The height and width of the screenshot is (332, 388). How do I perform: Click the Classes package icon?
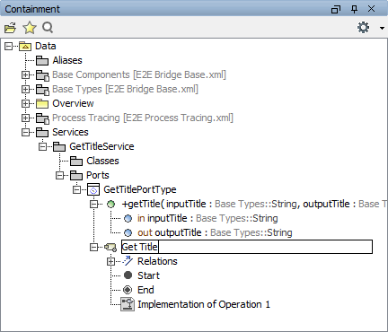pos(76,161)
